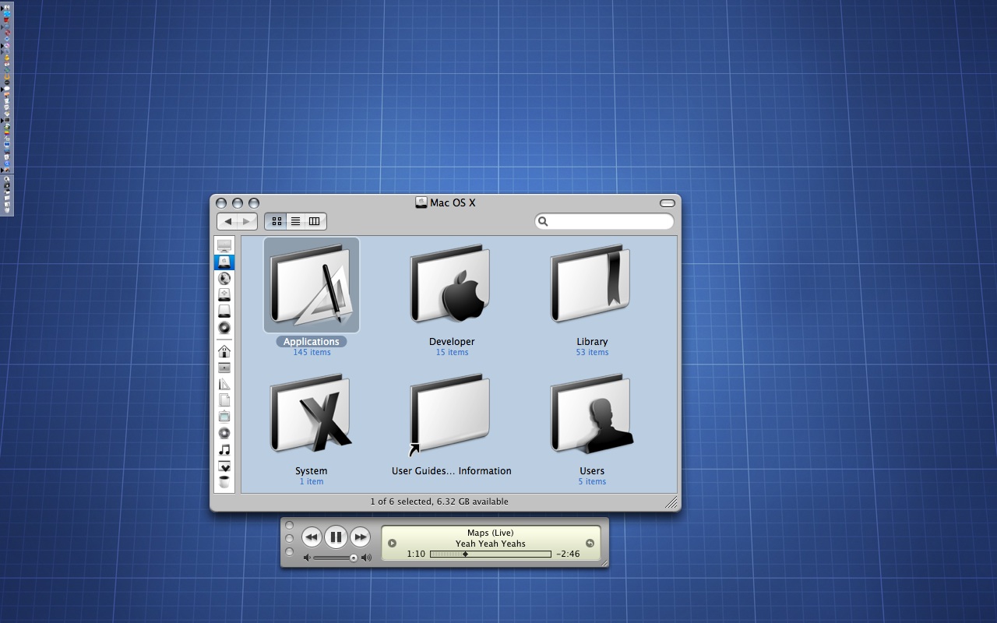This screenshot has height=623, width=997.
Task: Click the Applications folder label
Action: point(312,341)
